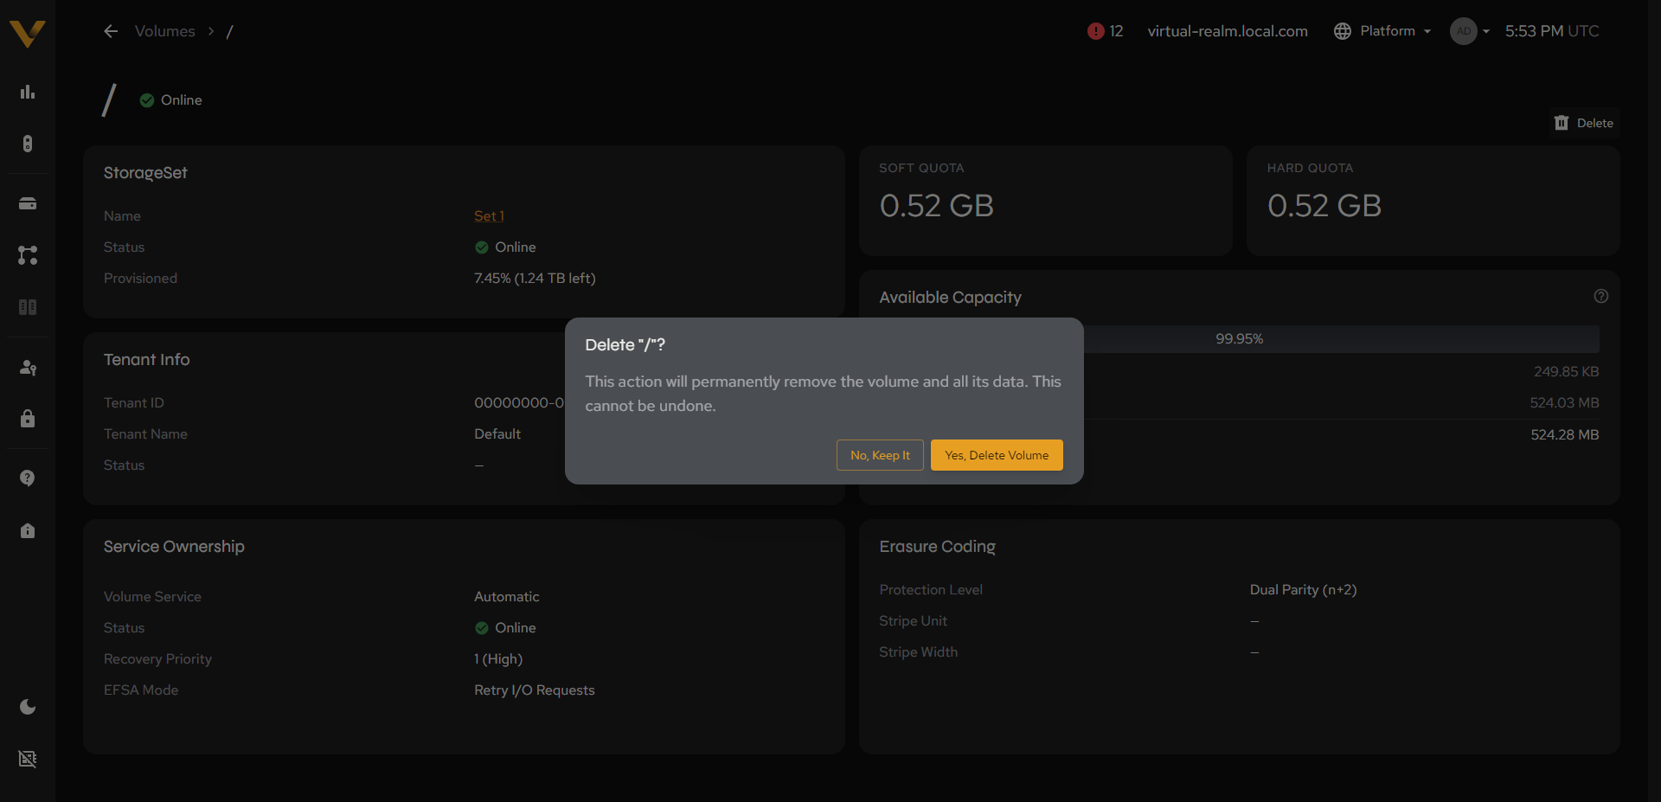
Task: Click the trash Delete button
Action: click(x=1584, y=123)
